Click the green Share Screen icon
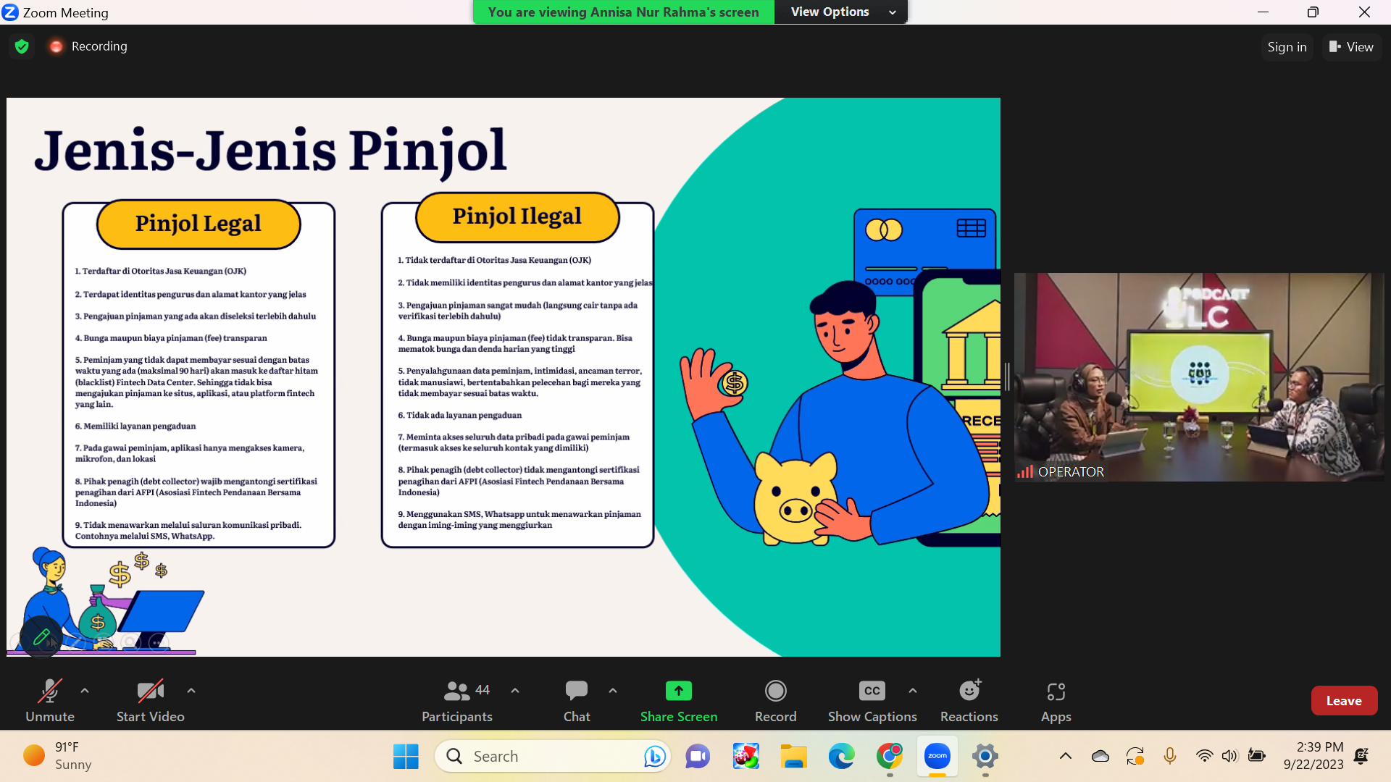Screen dimensions: 1391x782 (x=678, y=691)
